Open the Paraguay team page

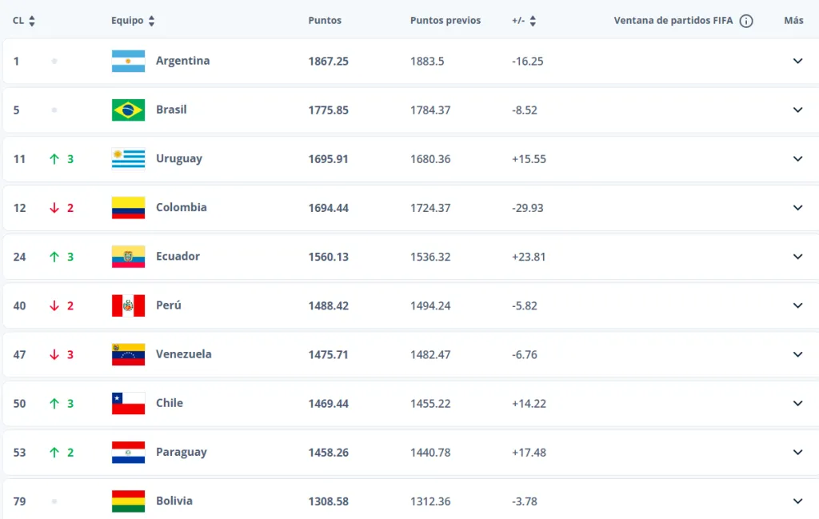[182, 452]
